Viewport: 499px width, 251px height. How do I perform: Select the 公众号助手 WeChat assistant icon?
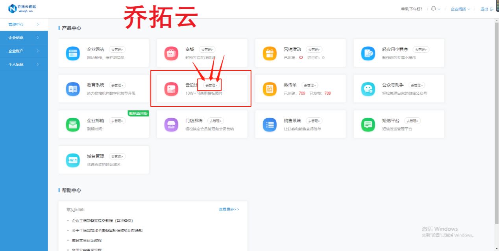pyautogui.click(x=368, y=88)
